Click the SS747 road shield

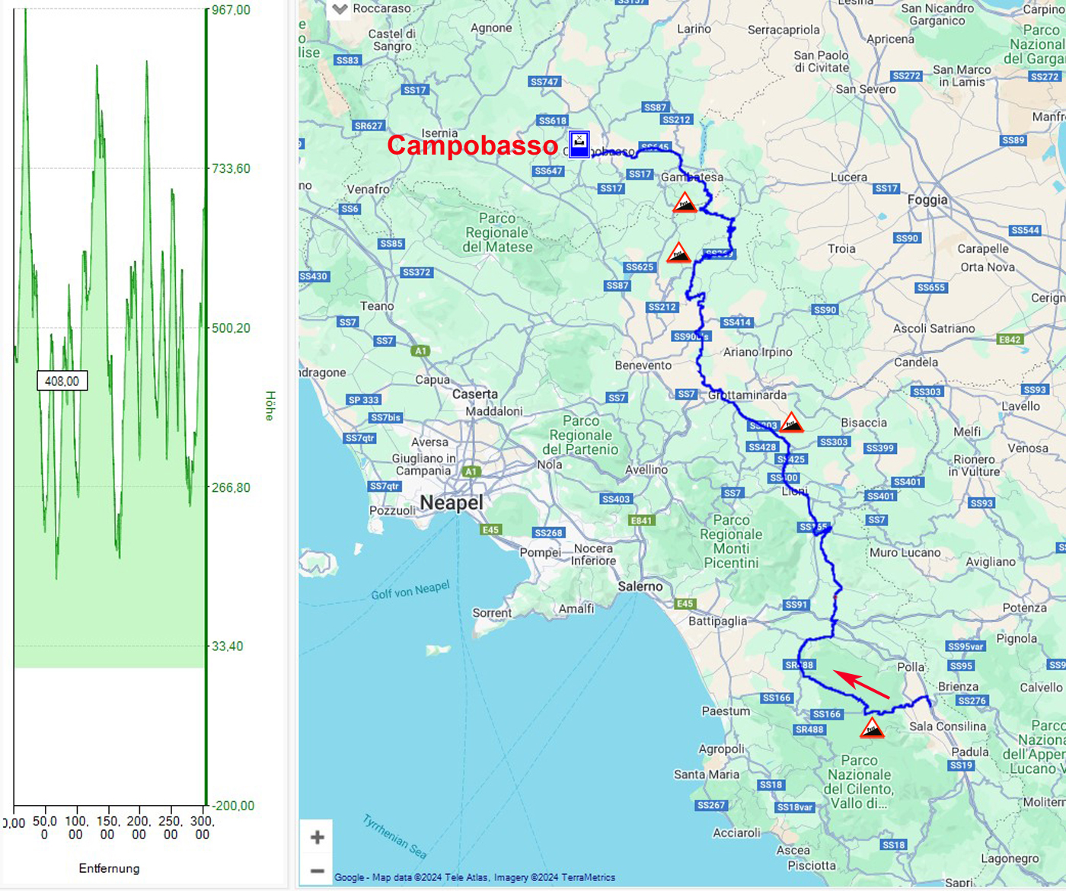tap(544, 81)
